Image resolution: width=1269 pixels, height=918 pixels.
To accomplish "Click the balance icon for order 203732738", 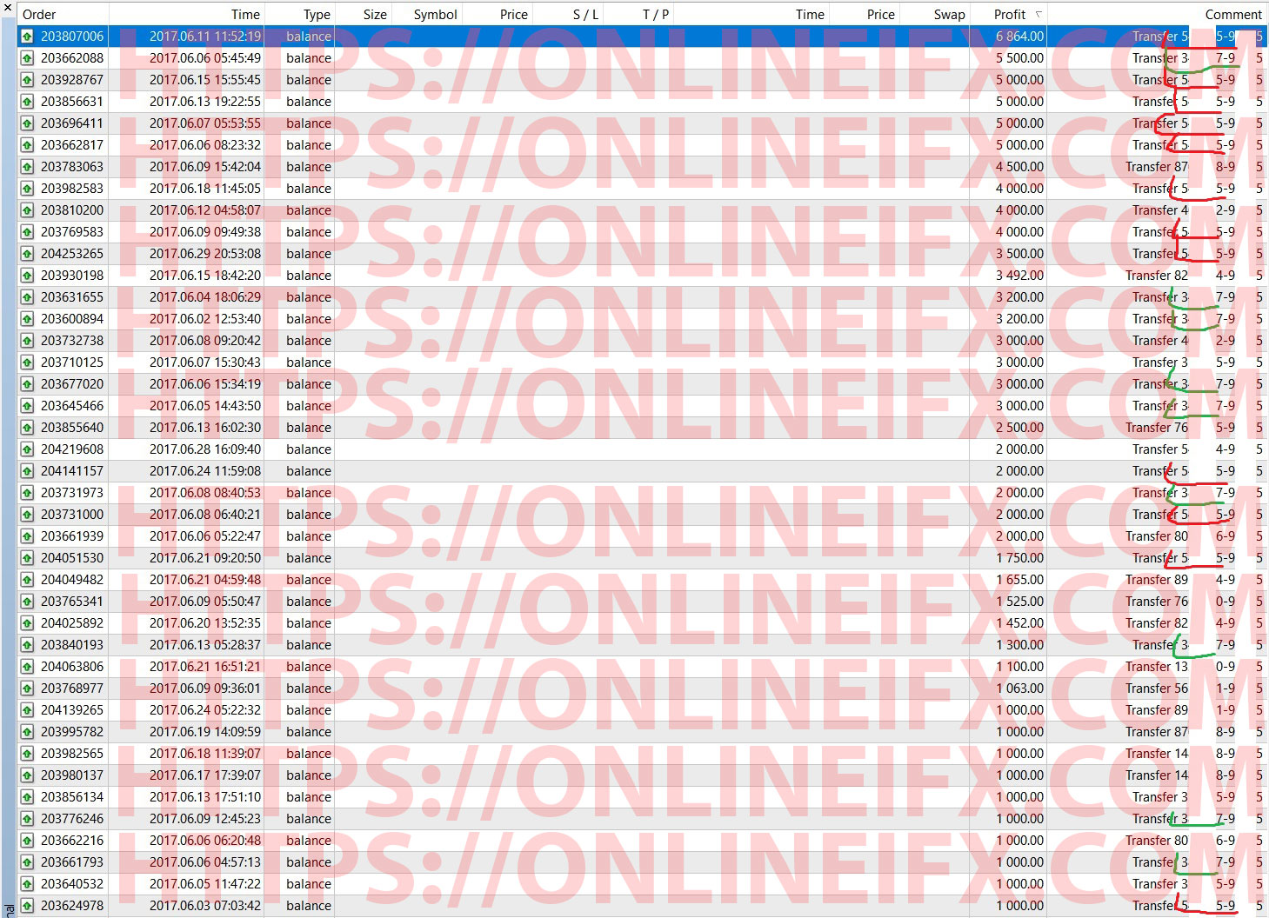I will click(x=28, y=341).
